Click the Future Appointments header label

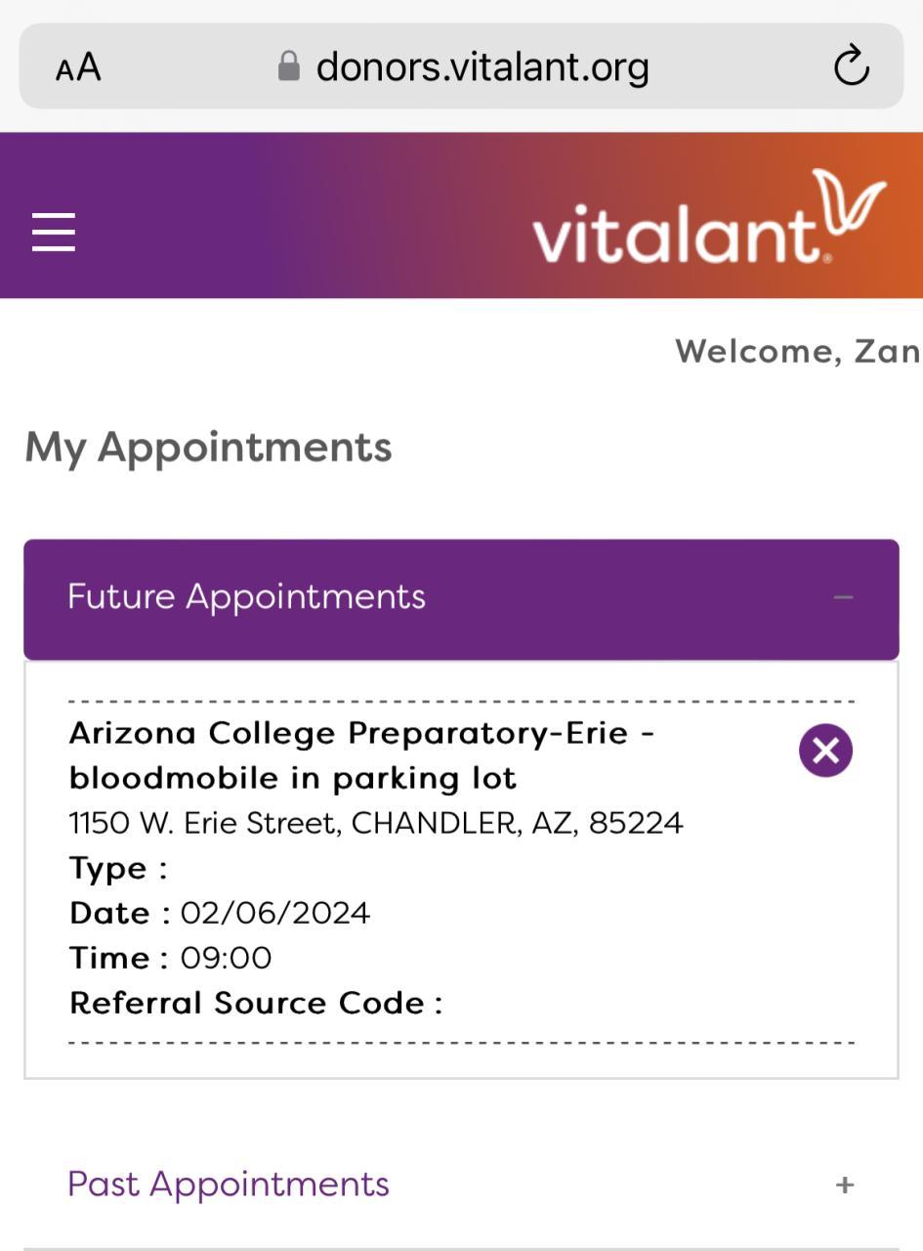click(246, 597)
